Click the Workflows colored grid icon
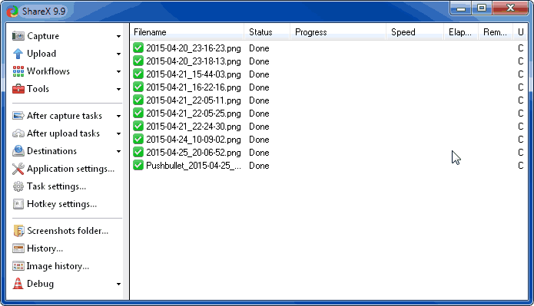Screen dimensions: 534x306 click(x=18, y=71)
